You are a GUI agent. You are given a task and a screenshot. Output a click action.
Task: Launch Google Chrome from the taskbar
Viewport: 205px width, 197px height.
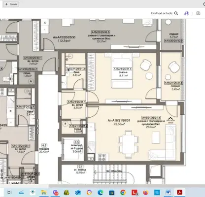pyautogui.click(x=123, y=192)
